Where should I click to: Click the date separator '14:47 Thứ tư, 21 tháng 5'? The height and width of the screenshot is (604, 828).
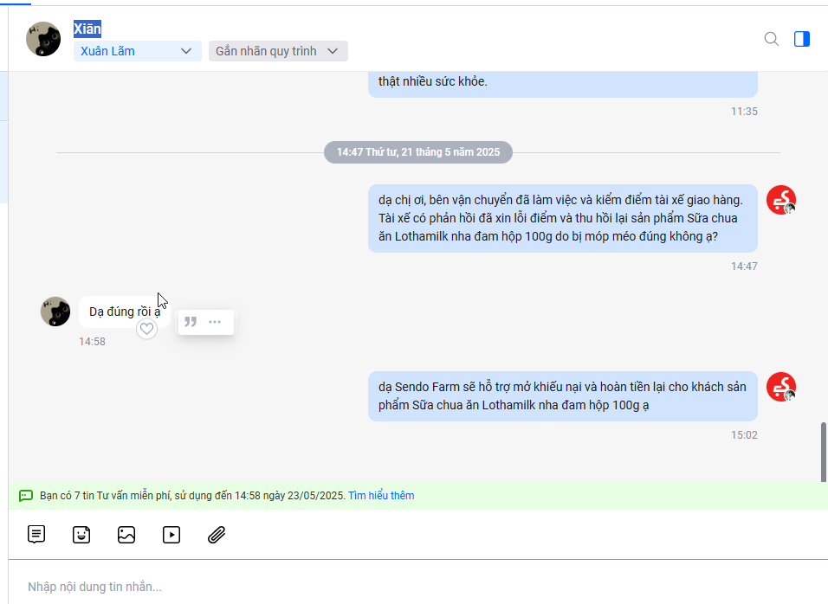418,152
